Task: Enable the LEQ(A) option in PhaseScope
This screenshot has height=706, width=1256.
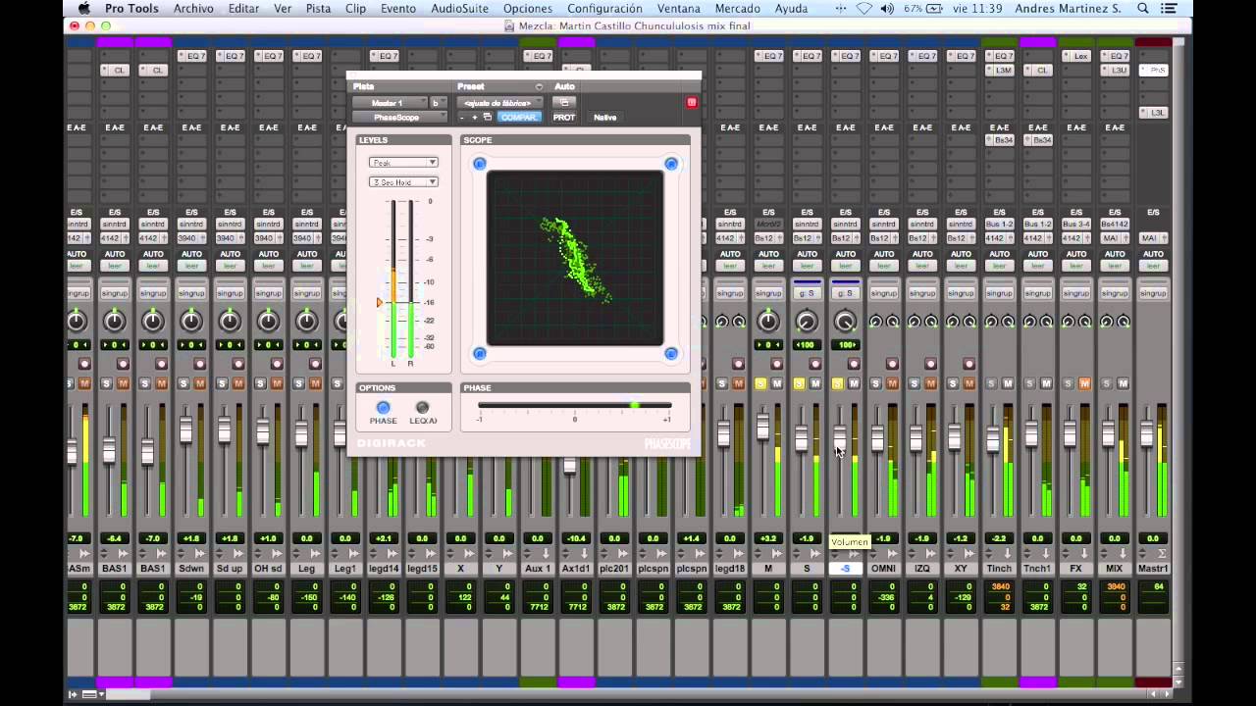Action: (423, 408)
